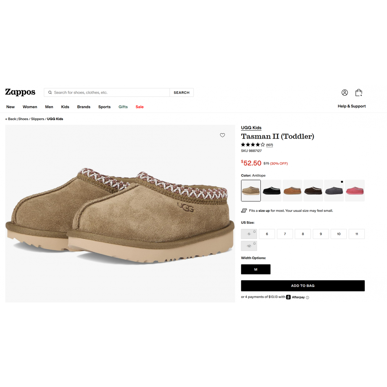The width and height of the screenshot is (387, 387).
Task: Select the black color swatch
Action: pyautogui.click(x=272, y=191)
